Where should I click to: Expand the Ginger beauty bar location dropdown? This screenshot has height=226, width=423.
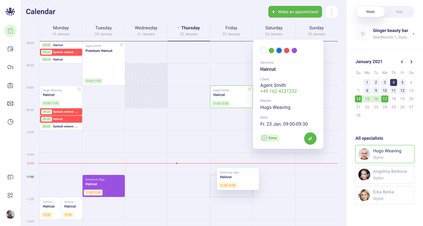click(413, 34)
